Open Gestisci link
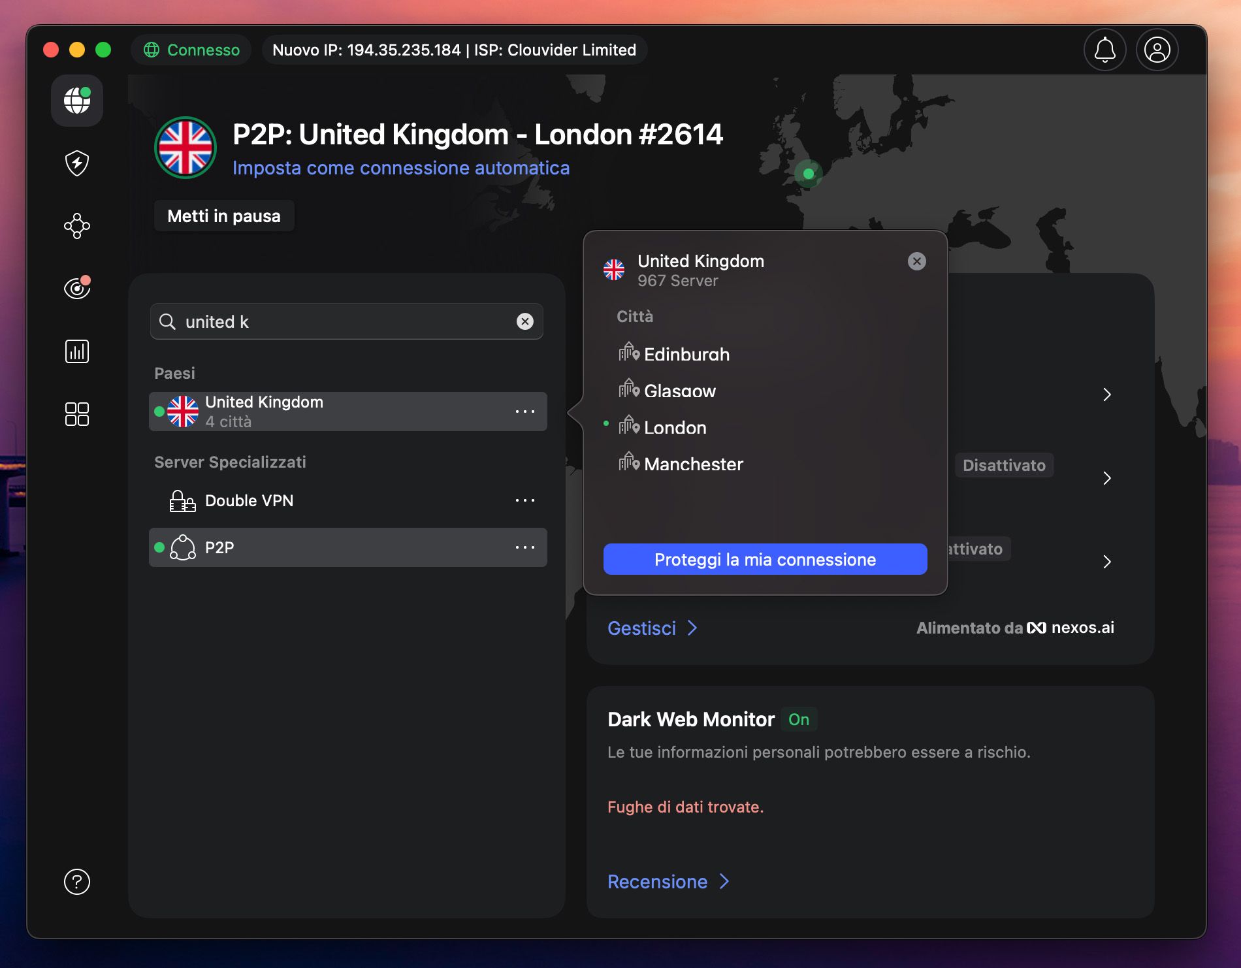1241x968 pixels. (653, 628)
